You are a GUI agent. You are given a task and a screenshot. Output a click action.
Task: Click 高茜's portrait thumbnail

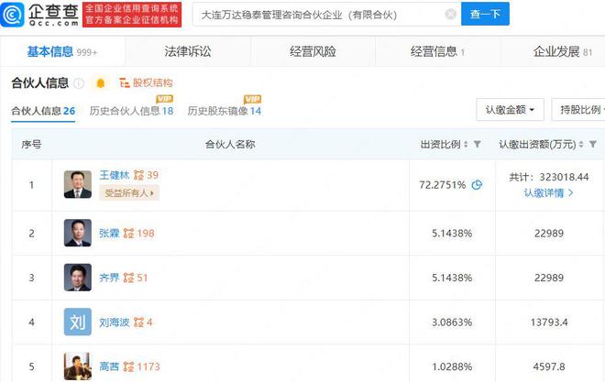point(78,366)
